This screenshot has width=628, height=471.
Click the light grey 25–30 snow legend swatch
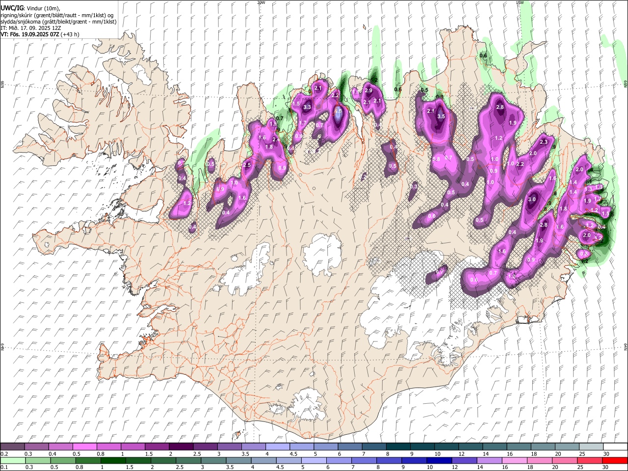[x=591, y=447]
